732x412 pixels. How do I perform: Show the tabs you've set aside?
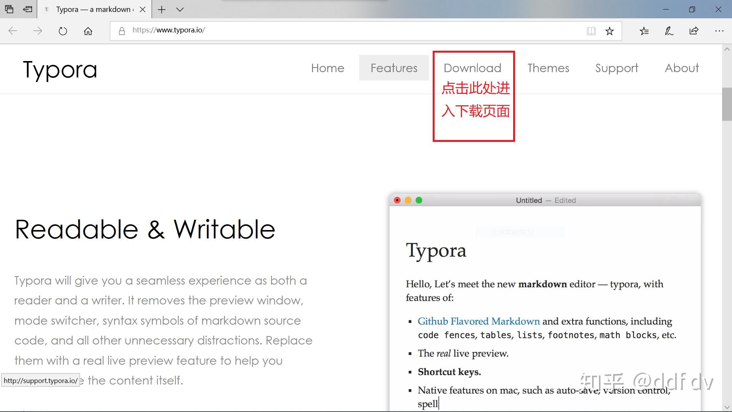pos(9,9)
